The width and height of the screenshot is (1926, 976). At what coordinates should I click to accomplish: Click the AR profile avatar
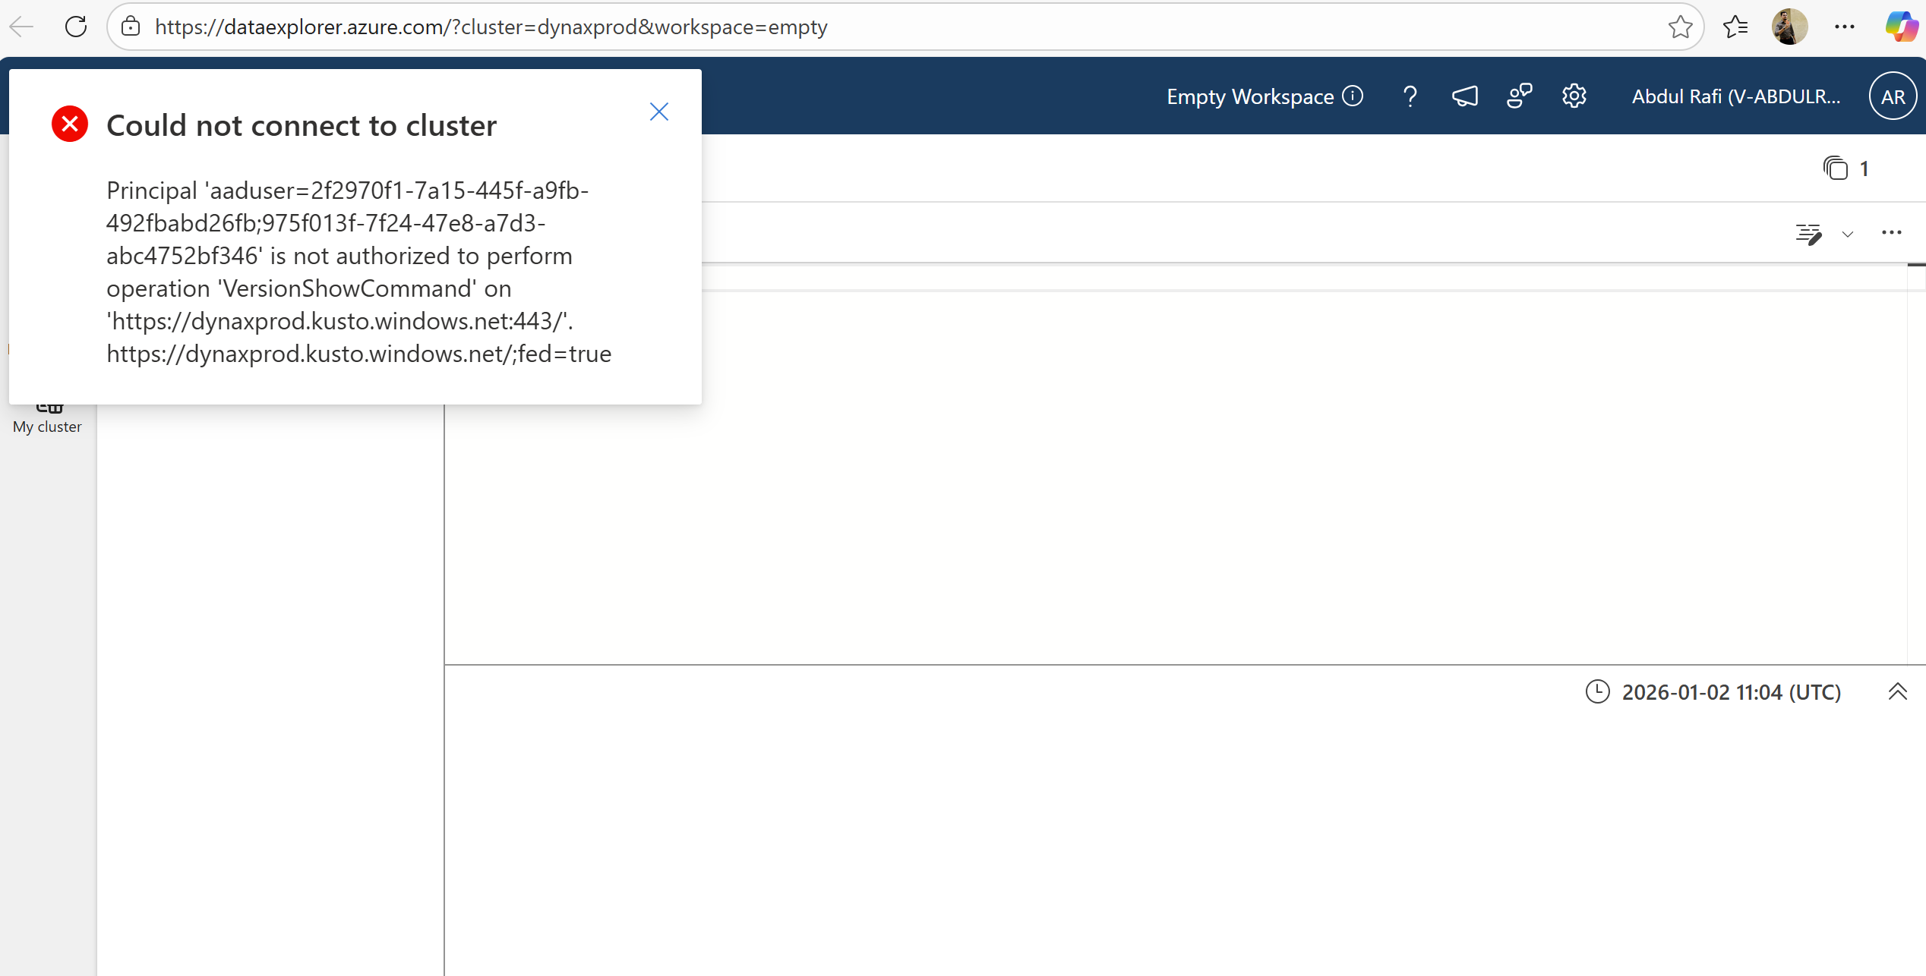tap(1891, 96)
